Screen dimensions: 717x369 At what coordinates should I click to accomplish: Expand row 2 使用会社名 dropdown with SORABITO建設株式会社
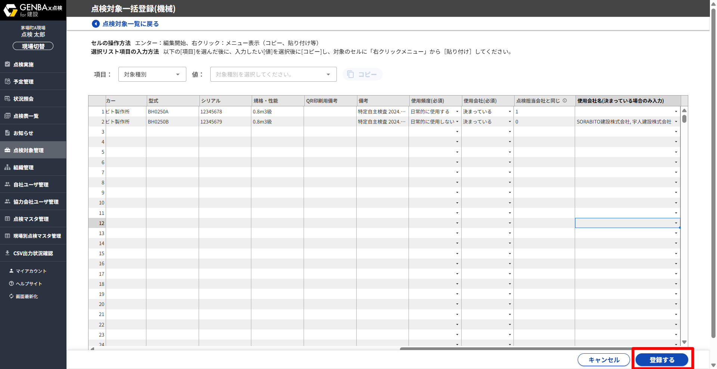pos(676,122)
